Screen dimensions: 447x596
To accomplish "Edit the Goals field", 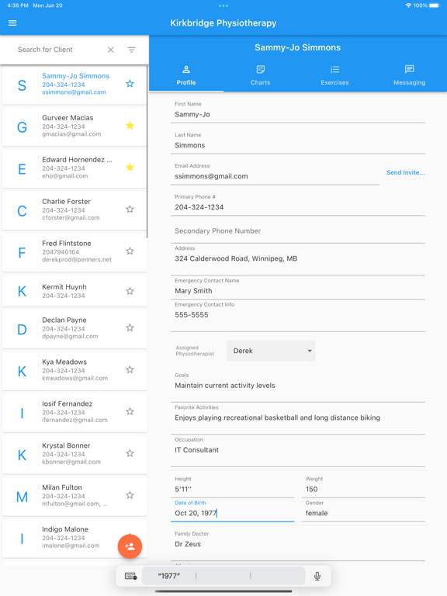I will (298, 386).
